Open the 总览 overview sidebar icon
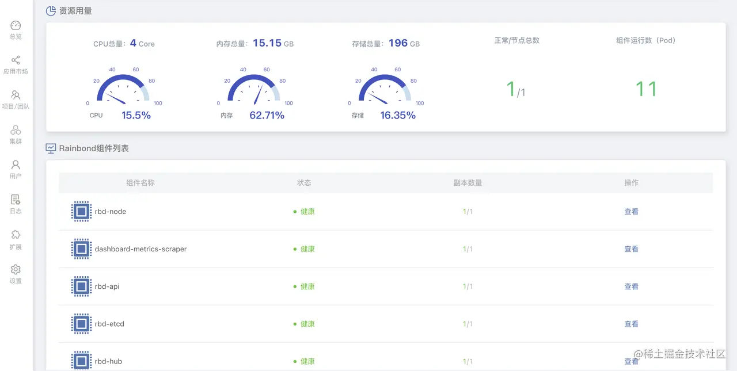 pyautogui.click(x=16, y=25)
